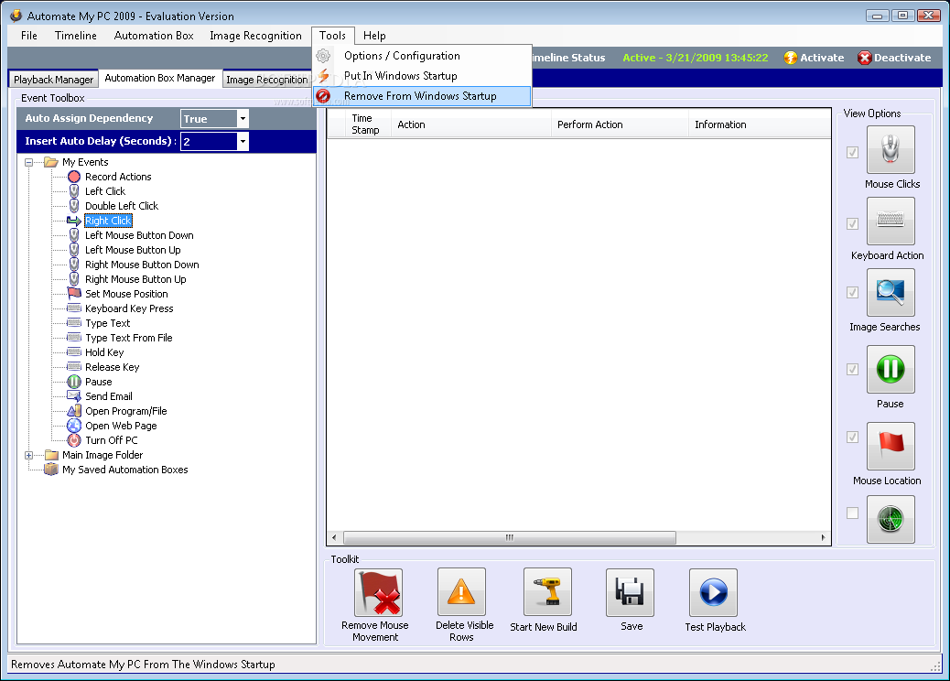Toggle the Mouse Location checkbox
This screenshot has width=950, height=681.
(852, 437)
